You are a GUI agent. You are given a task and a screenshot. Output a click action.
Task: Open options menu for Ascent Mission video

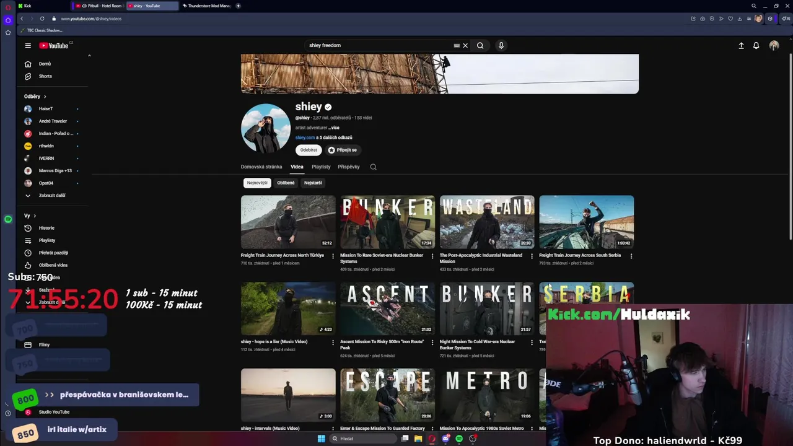pyautogui.click(x=432, y=343)
